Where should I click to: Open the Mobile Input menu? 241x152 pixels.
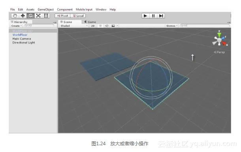84,9
